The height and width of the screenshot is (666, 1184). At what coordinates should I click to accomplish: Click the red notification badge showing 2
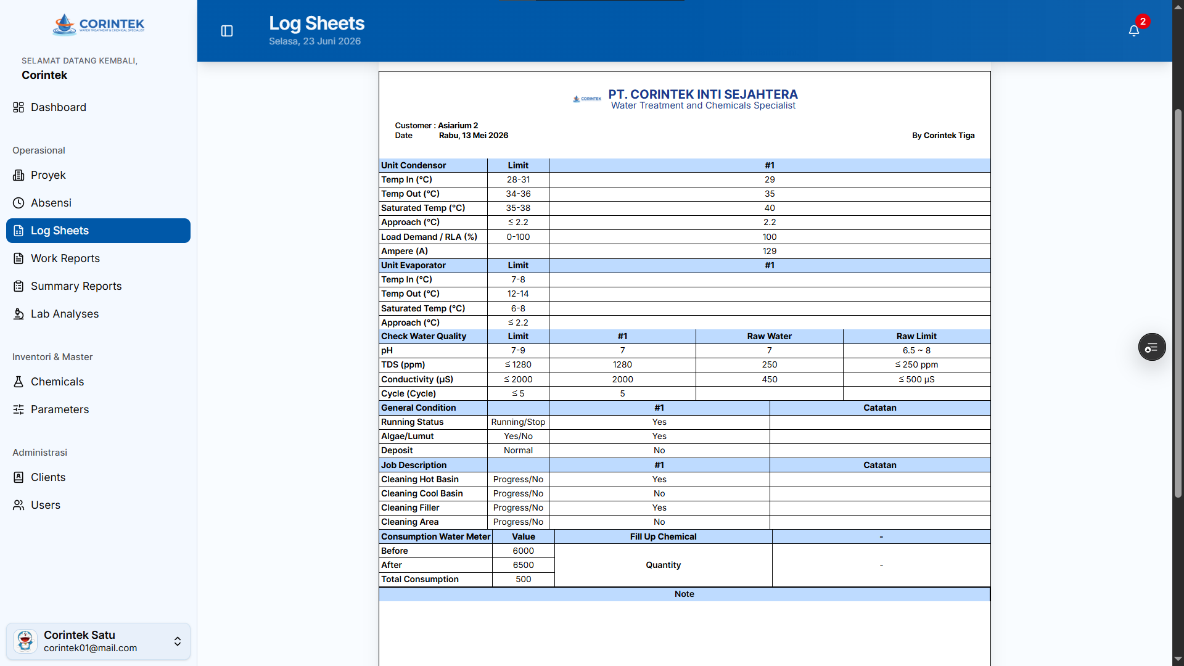(1143, 22)
